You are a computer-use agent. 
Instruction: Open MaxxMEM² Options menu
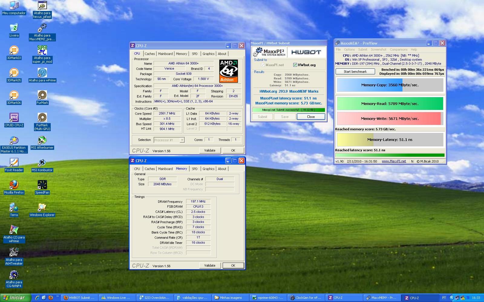point(349,50)
